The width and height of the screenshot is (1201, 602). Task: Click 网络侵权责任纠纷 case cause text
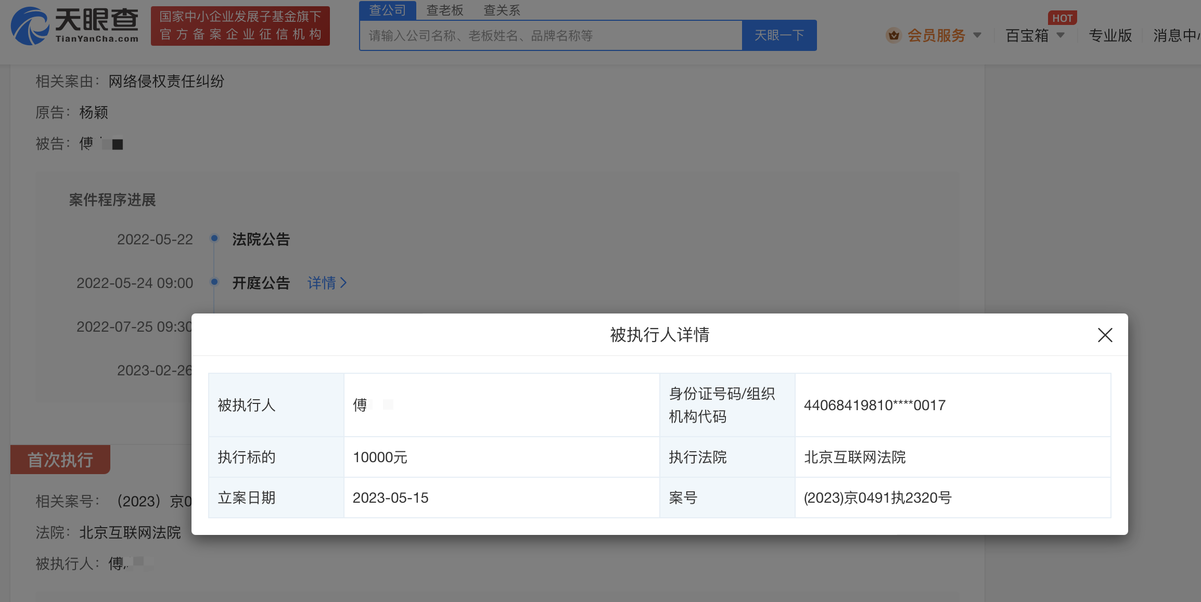[x=167, y=81]
